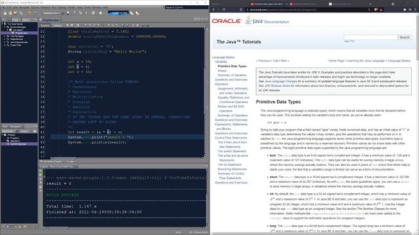Screen dimensions: 419x235
Task: Open The switch Statement sidebar link
Action: [232, 151]
